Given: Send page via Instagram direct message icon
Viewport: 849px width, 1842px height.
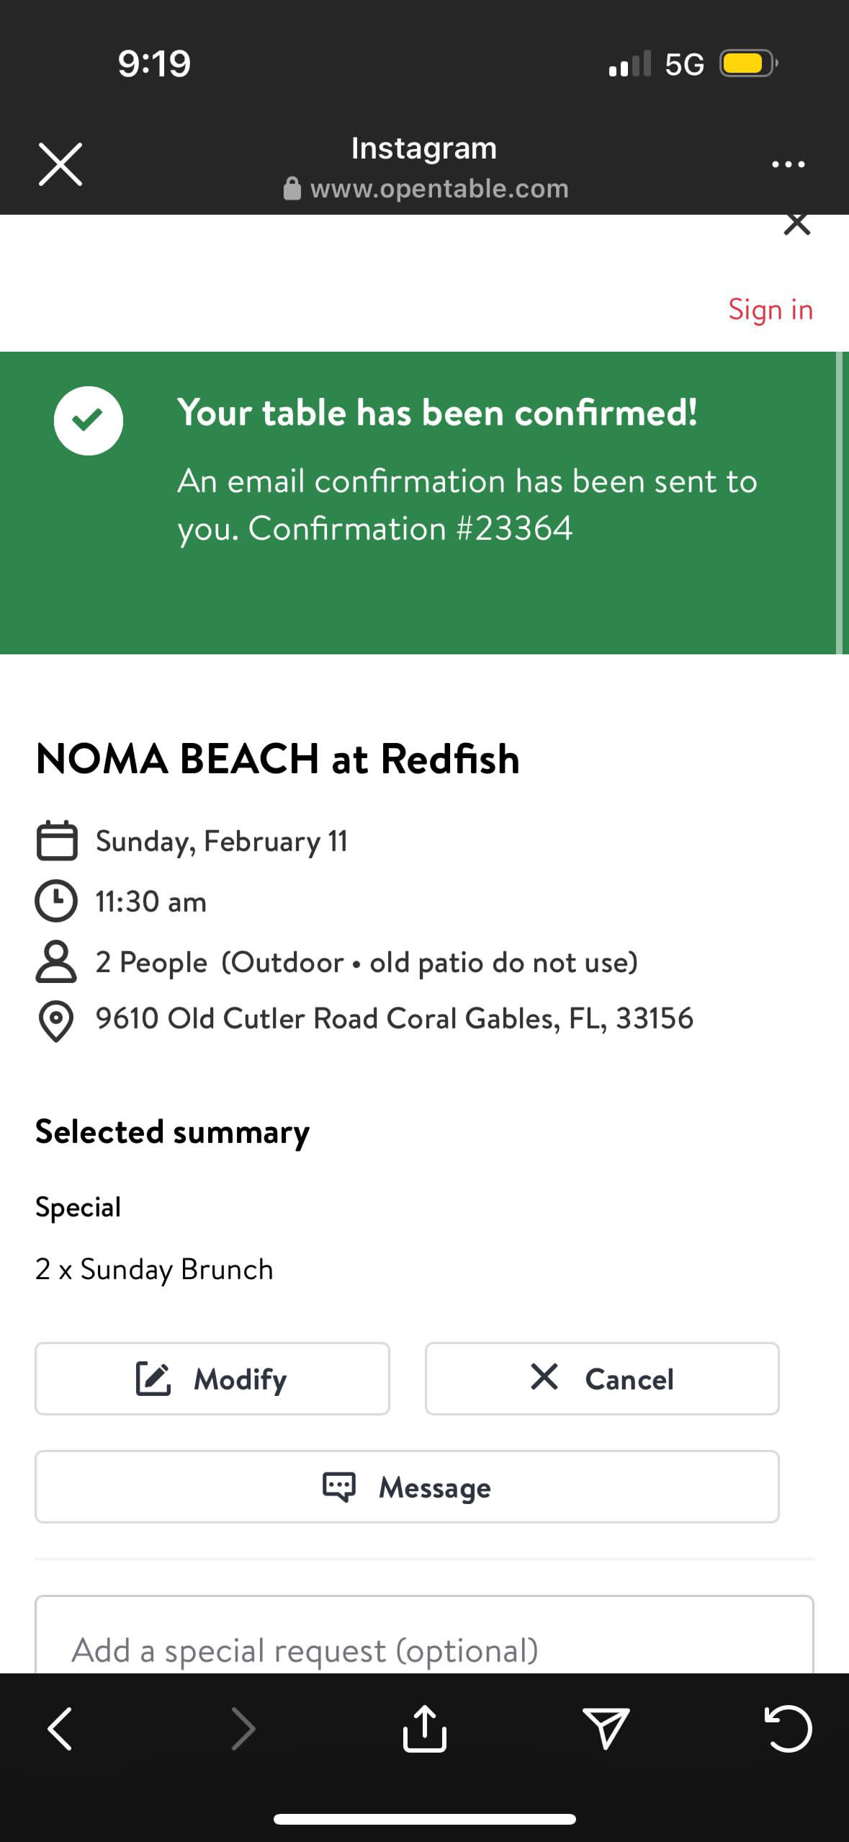Looking at the screenshot, I should pos(606,1729).
